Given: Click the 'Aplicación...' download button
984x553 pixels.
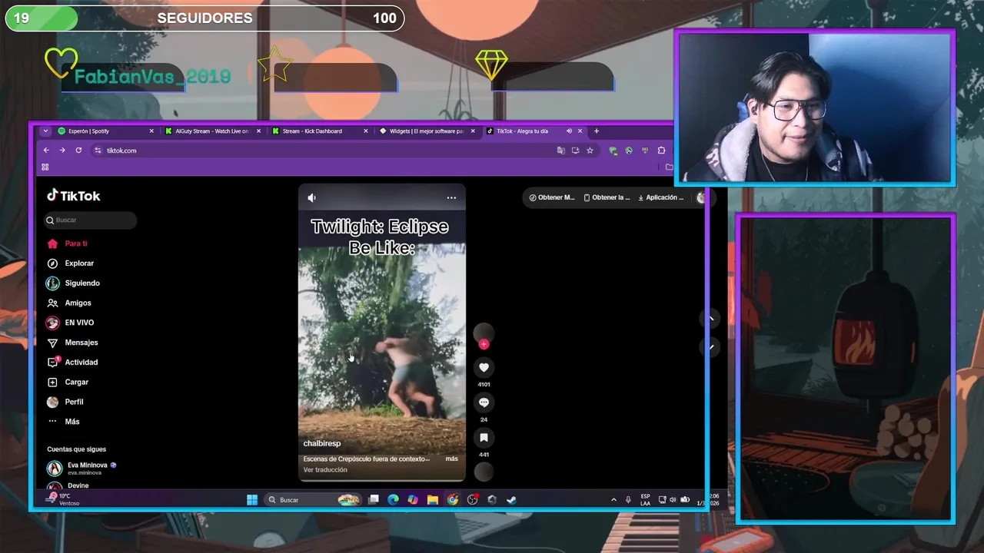Looking at the screenshot, I should [661, 197].
